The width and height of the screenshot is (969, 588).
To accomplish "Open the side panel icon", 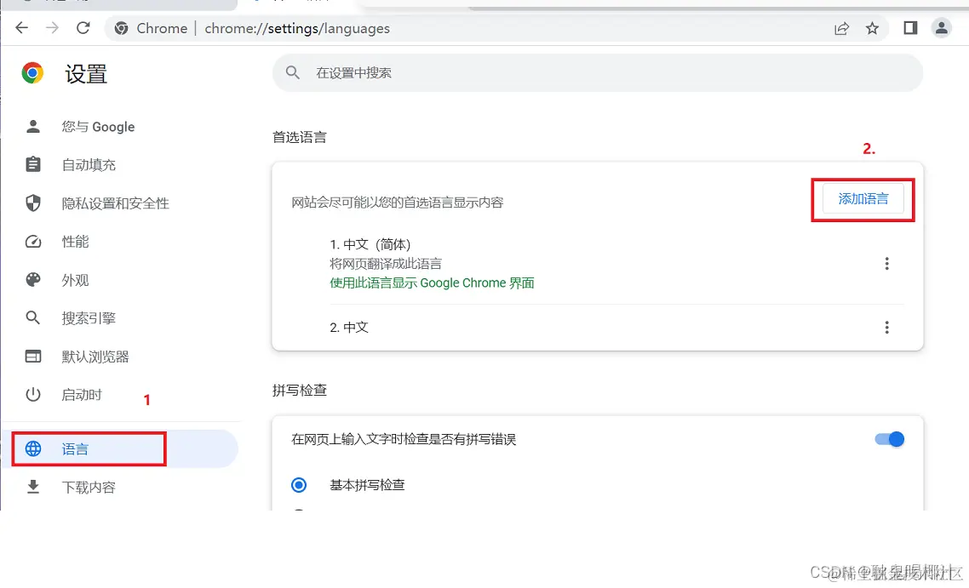I will [910, 28].
